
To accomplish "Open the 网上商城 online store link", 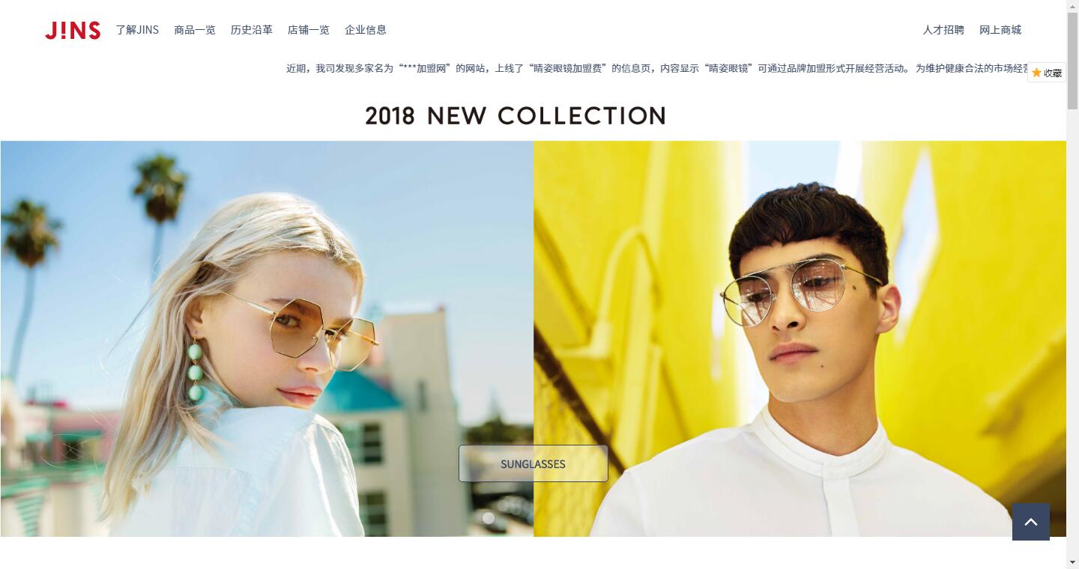I will click(x=1000, y=30).
